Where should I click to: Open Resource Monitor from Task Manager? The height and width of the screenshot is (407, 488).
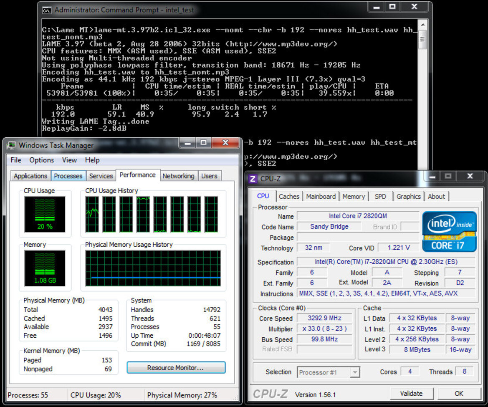[176, 367]
